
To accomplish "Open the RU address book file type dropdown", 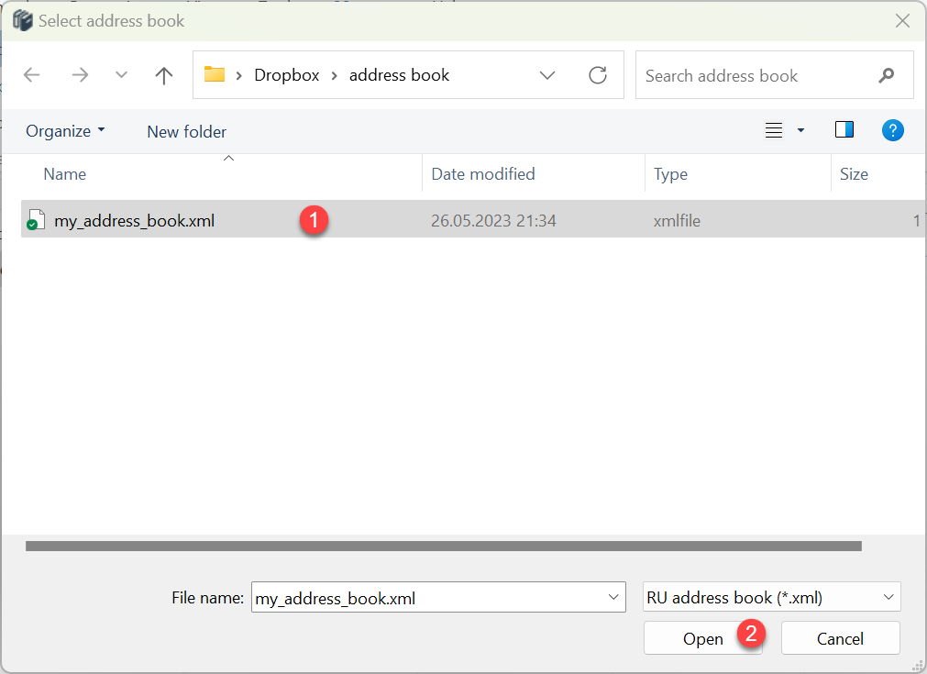I will point(888,598).
